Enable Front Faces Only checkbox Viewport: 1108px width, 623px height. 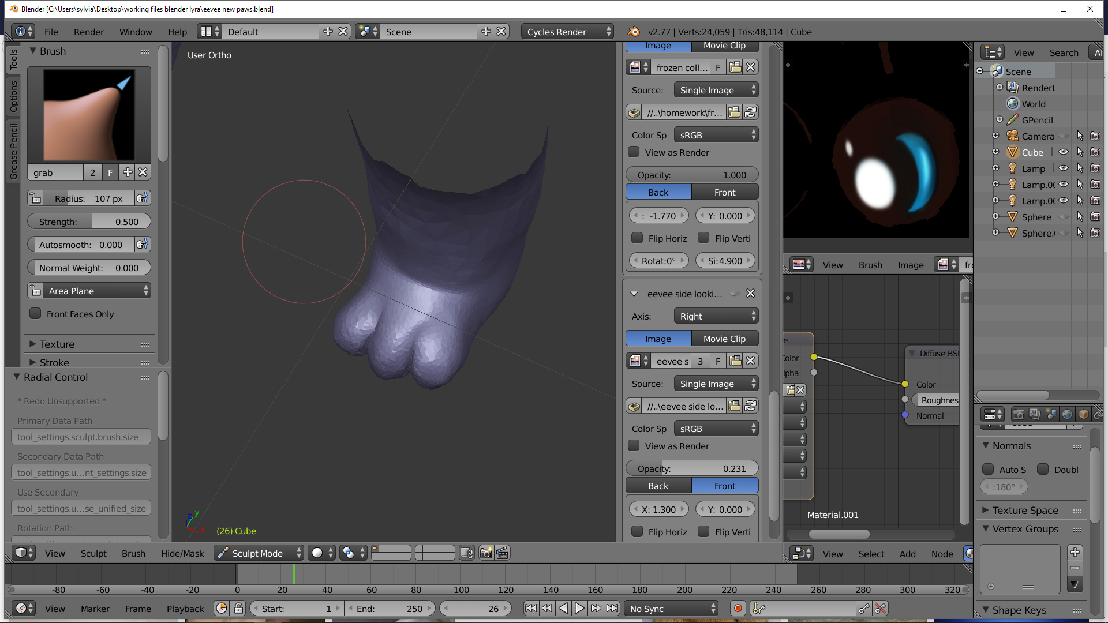point(36,314)
